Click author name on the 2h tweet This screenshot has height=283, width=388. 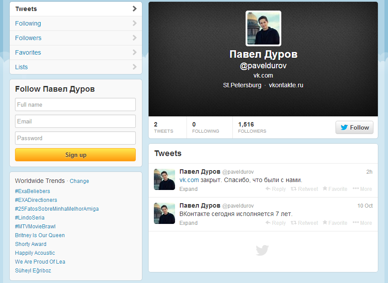click(200, 171)
